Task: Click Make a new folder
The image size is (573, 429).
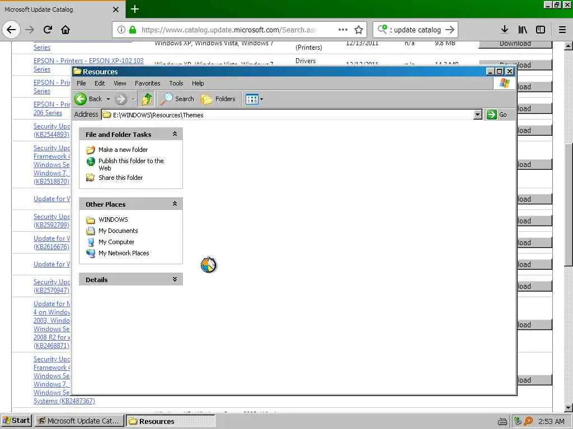Action: [123, 150]
